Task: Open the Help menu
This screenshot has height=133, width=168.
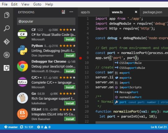Action: click(49, 4)
